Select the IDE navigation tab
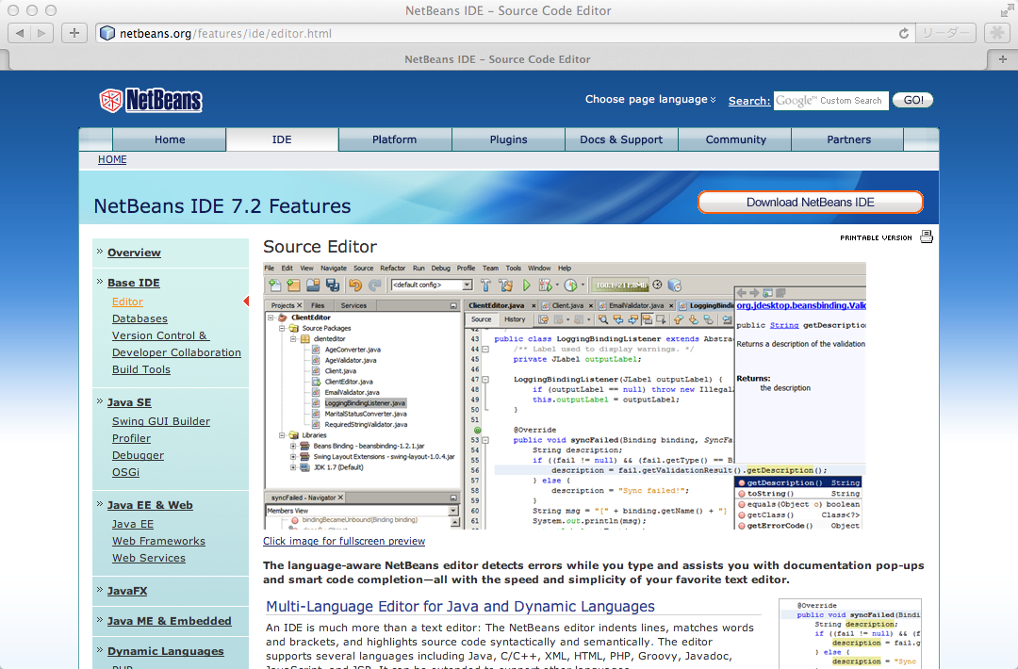1018x669 pixels. pyautogui.click(x=282, y=139)
